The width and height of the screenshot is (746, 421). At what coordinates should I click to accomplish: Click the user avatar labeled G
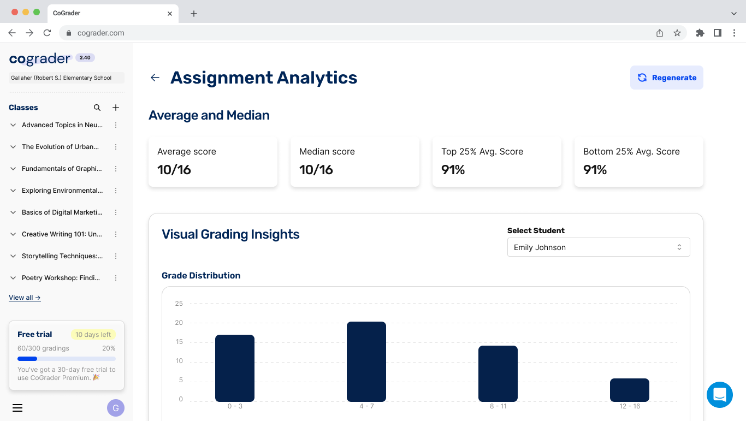tap(115, 408)
